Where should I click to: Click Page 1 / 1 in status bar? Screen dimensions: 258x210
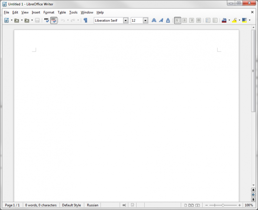(x=12, y=205)
